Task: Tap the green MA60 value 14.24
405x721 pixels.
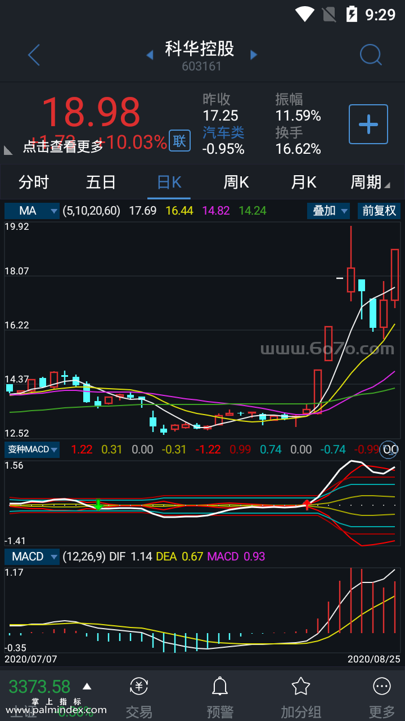Action: pyautogui.click(x=253, y=211)
